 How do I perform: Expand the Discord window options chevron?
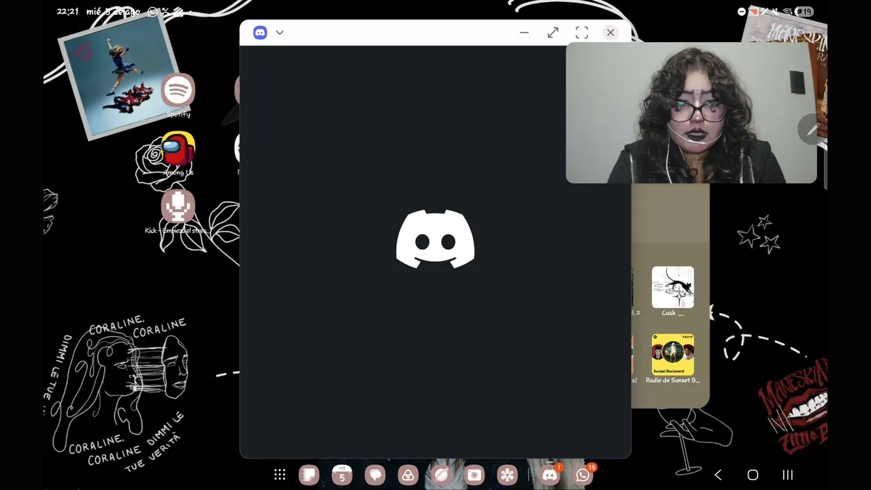click(x=280, y=33)
